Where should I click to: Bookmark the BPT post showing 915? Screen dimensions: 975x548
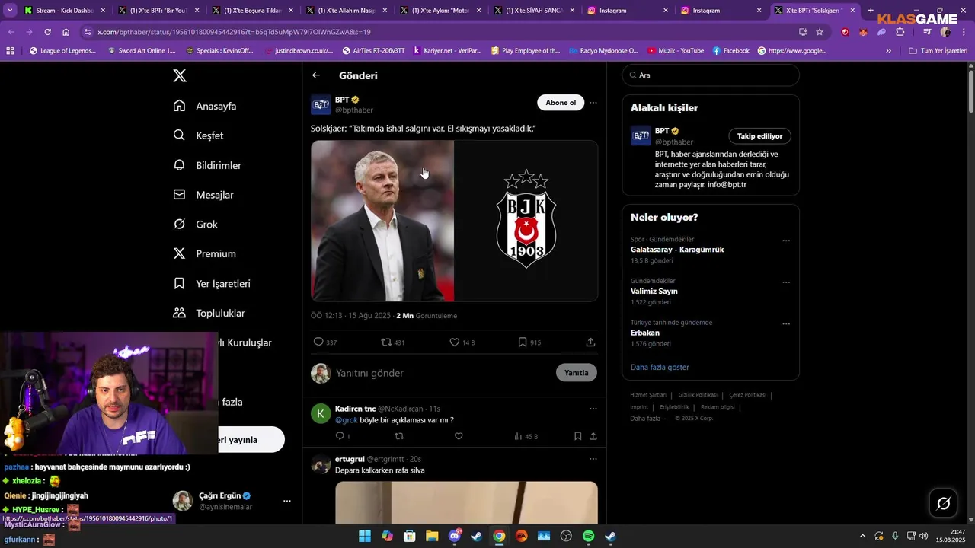[523, 342]
